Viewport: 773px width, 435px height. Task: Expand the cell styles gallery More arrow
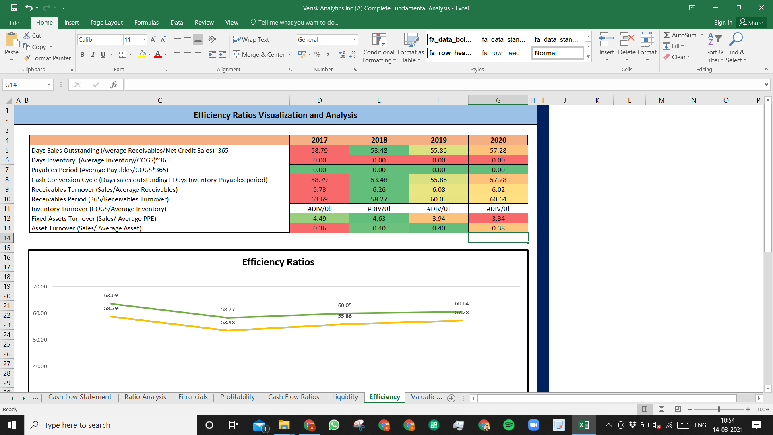588,56
